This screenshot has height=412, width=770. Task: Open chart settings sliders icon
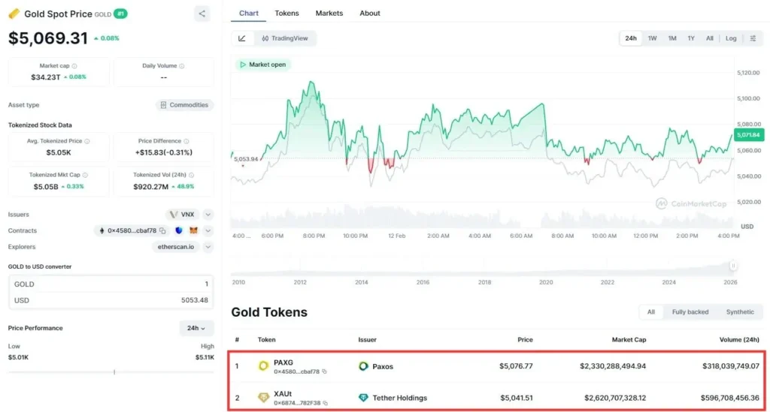(753, 38)
